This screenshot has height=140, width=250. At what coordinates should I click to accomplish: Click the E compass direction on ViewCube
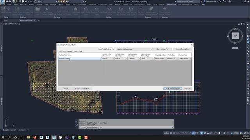click(243, 36)
